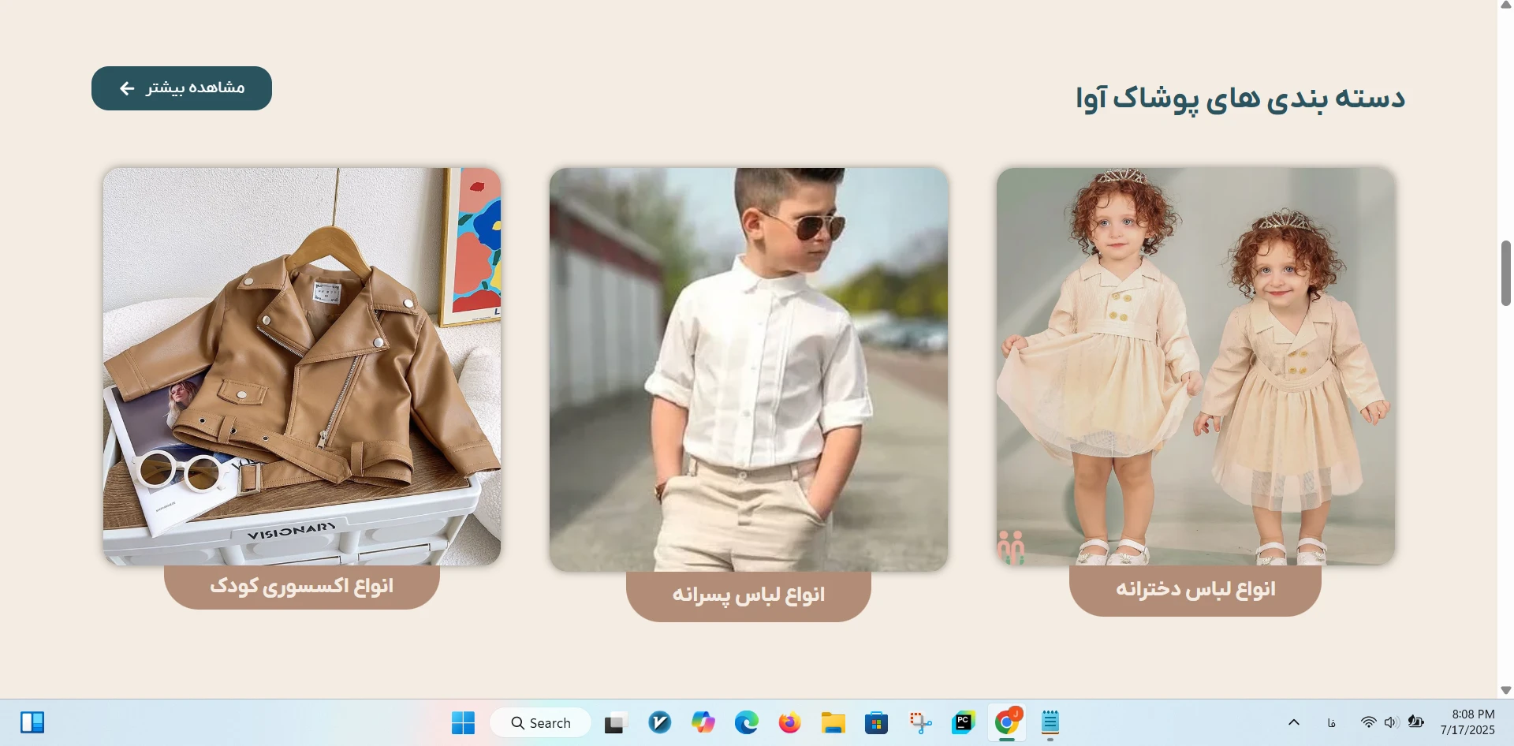Click the page vertical scrollbar thumb

point(1505,273)
